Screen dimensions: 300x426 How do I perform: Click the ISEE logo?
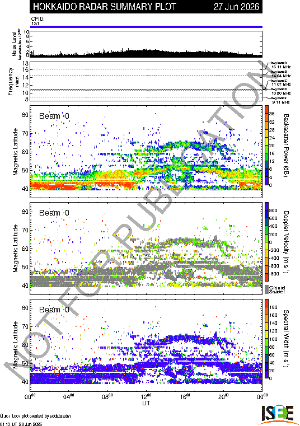coord(278,415)
